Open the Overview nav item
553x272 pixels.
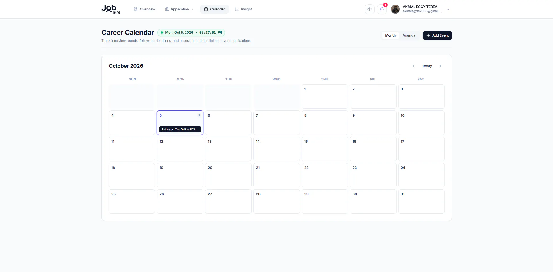coord(144,9)
